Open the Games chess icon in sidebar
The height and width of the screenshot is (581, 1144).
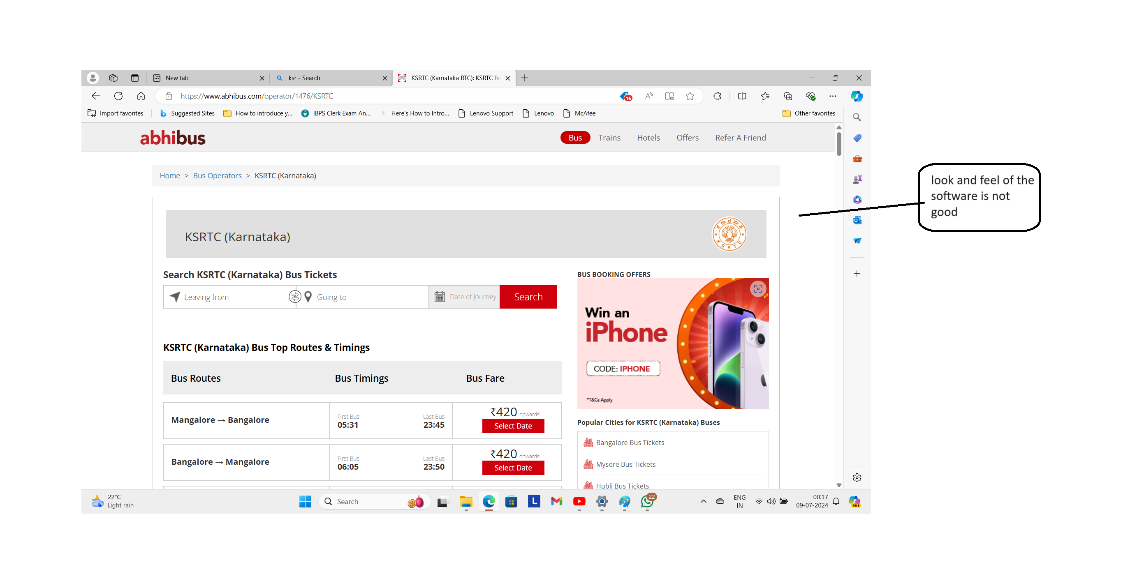pos(857,179)
